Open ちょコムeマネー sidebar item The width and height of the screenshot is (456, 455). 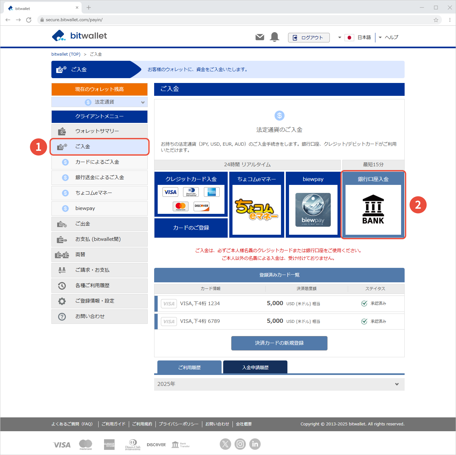coord(100,193)
